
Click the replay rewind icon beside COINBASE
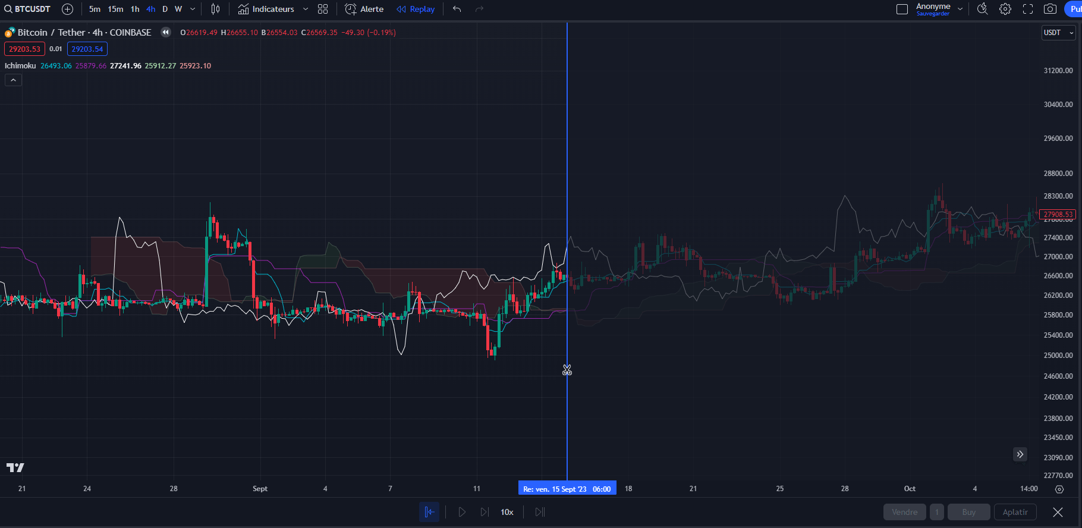coord(166,33)
